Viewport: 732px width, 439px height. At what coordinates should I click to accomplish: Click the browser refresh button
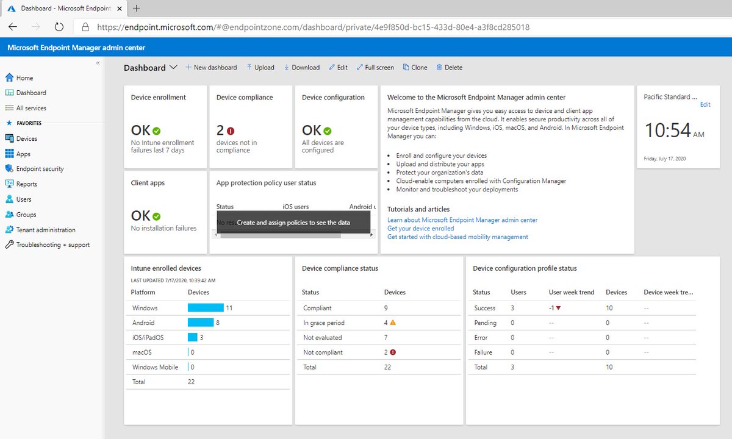(x=59, y=27)
